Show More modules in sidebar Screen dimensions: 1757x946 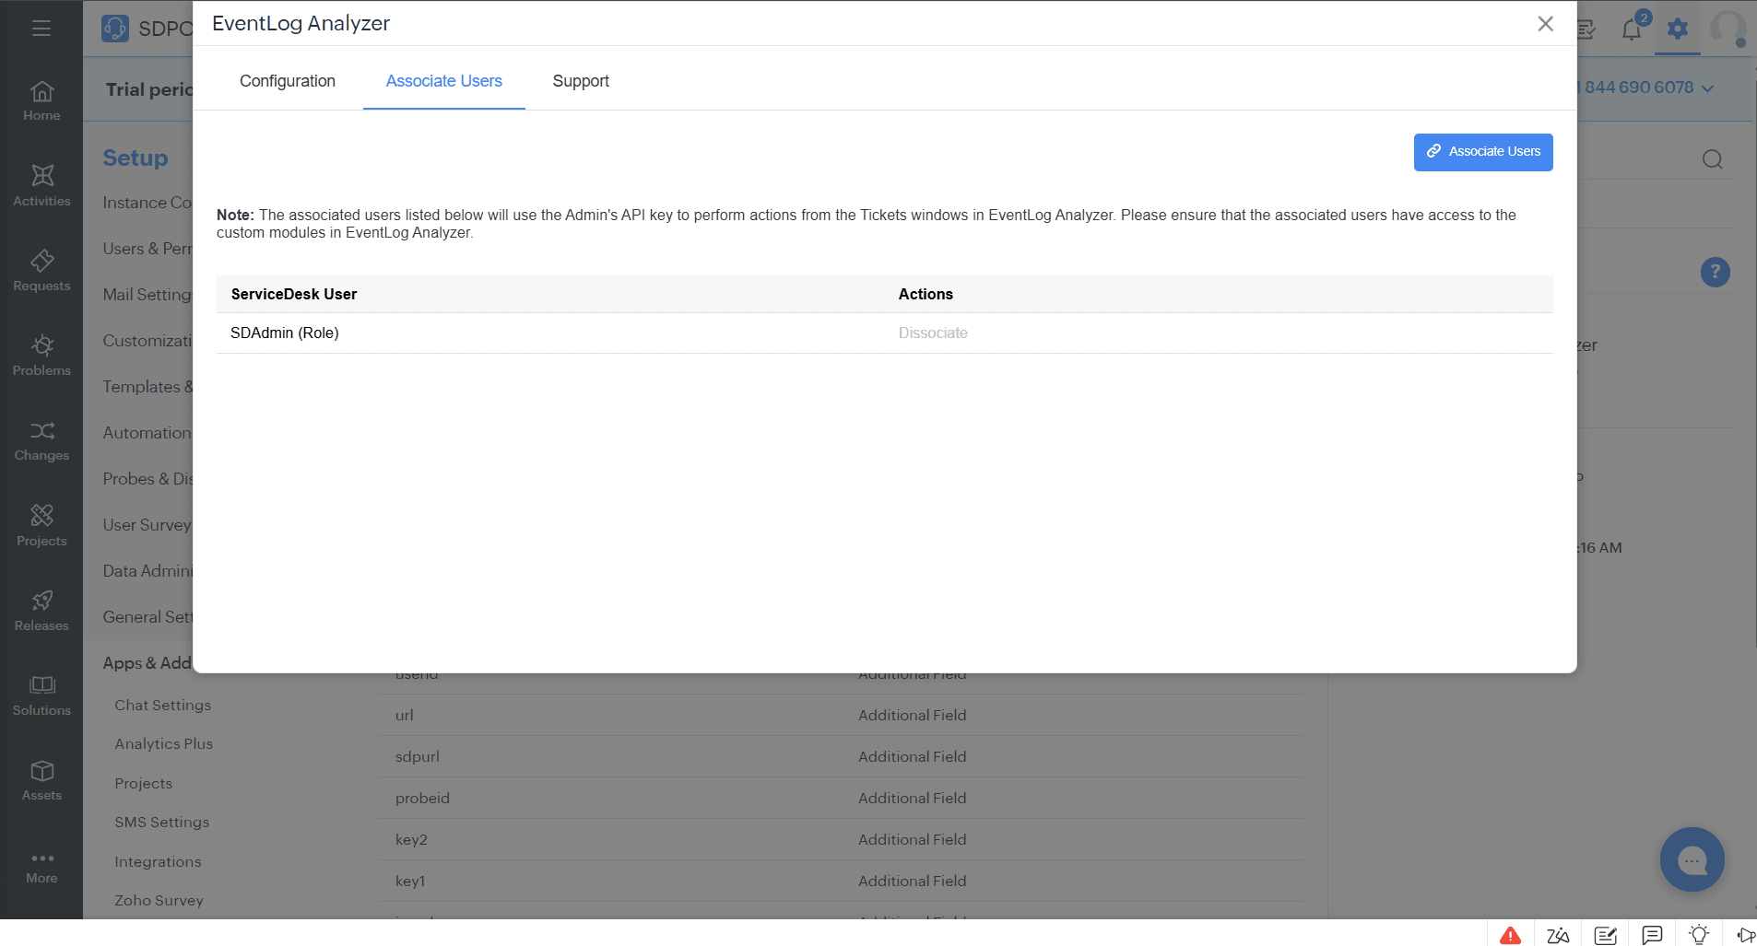[41, 867]
